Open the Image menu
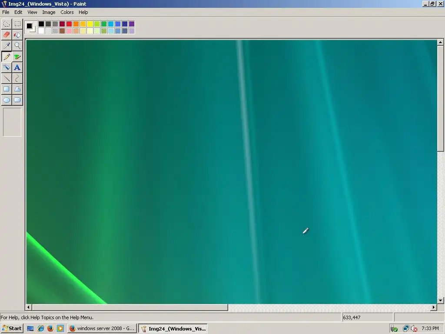 [49, 12]
